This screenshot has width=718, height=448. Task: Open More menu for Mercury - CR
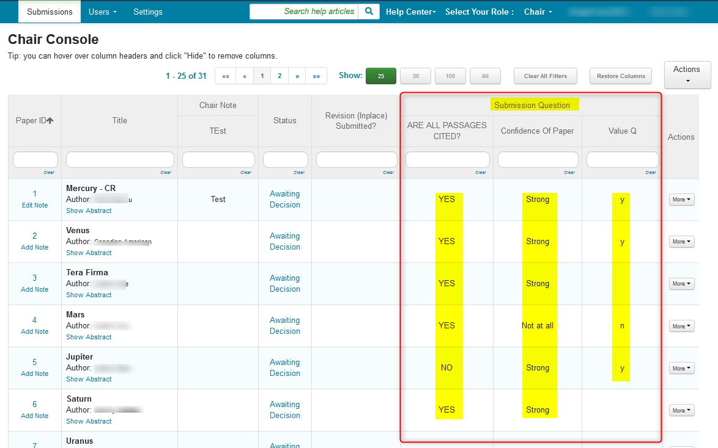[681, 200]
